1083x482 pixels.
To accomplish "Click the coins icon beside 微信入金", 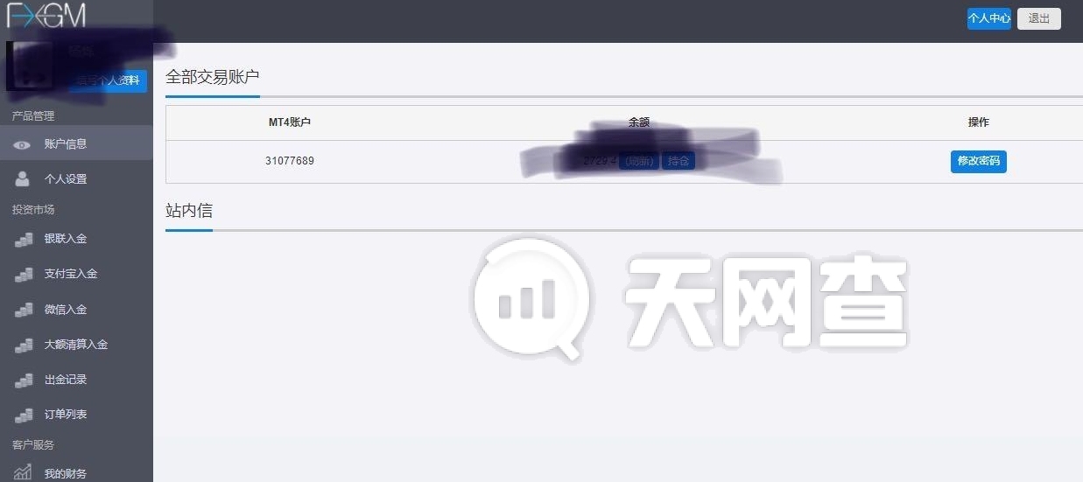I will pos(24,310).
